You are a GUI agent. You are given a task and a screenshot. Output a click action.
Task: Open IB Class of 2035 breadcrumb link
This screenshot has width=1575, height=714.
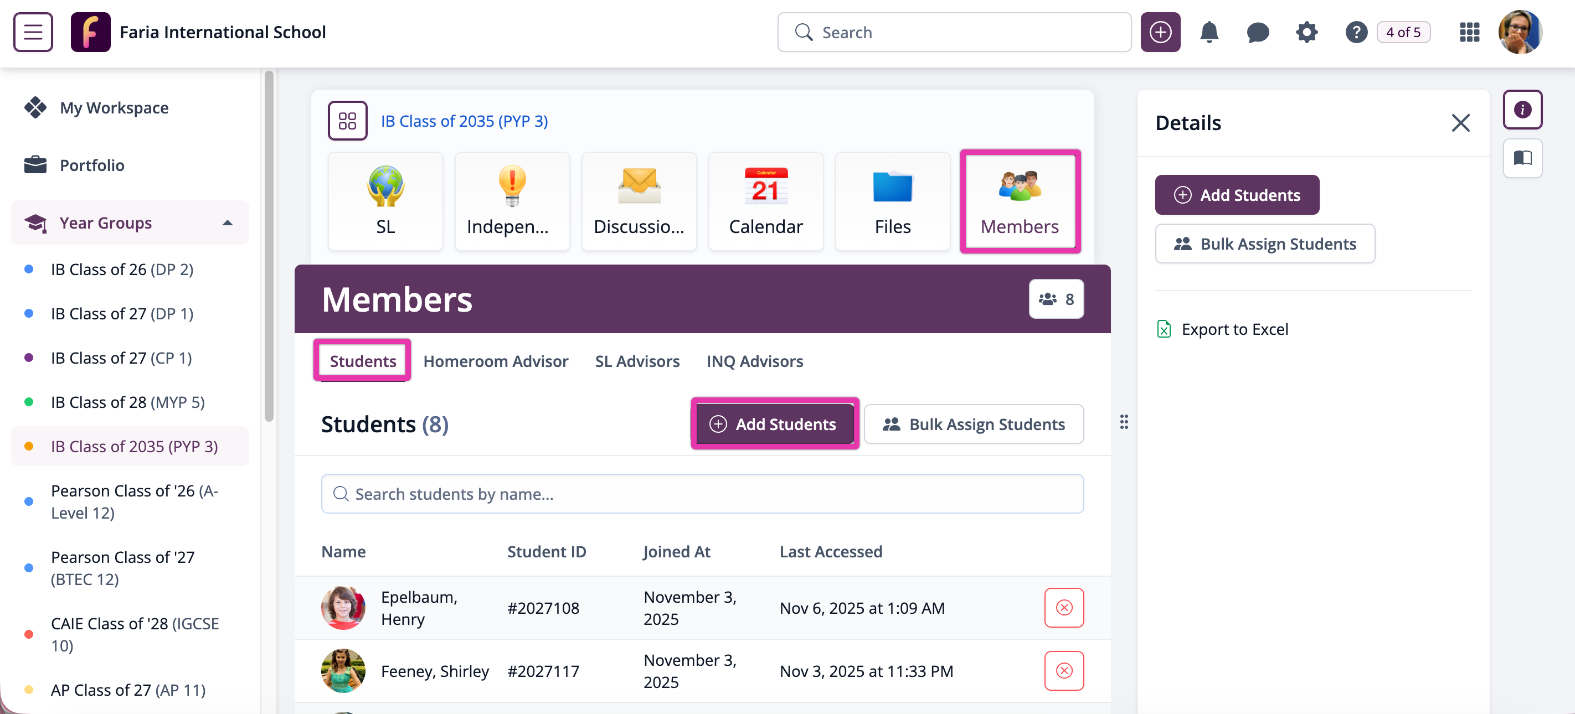(464, 121)
